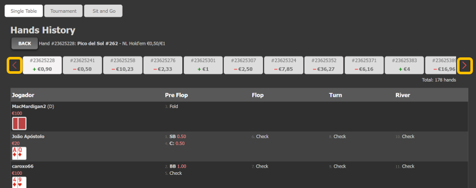The image size is (476, 188).
Task: Open hand #23625241 with −€0,50
Action: tap(82, 65)
